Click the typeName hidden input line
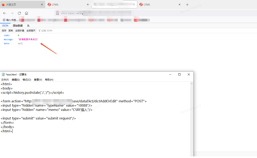Viewport: 257px width, 158px height. [x=46, y=106]
